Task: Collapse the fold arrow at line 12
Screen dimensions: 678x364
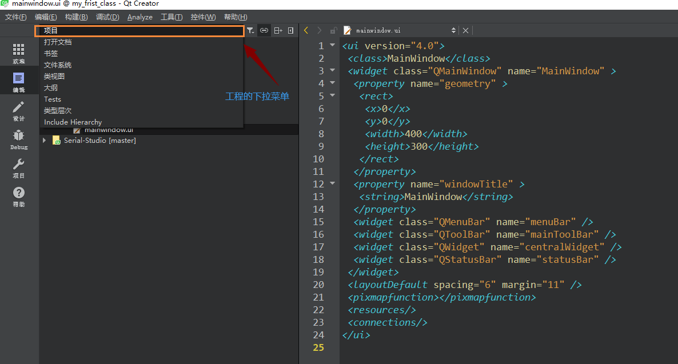Action: coord(332,184)
